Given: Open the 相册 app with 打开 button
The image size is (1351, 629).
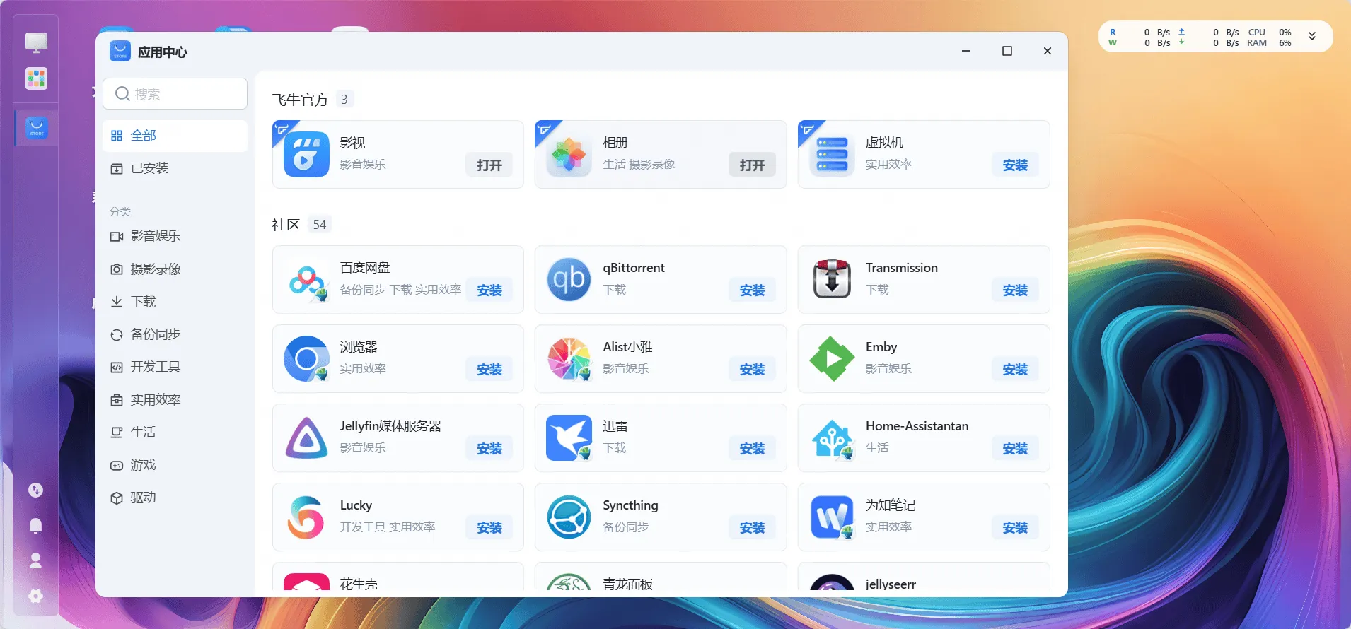Looking at the screenshot, I should click(753, 165).
